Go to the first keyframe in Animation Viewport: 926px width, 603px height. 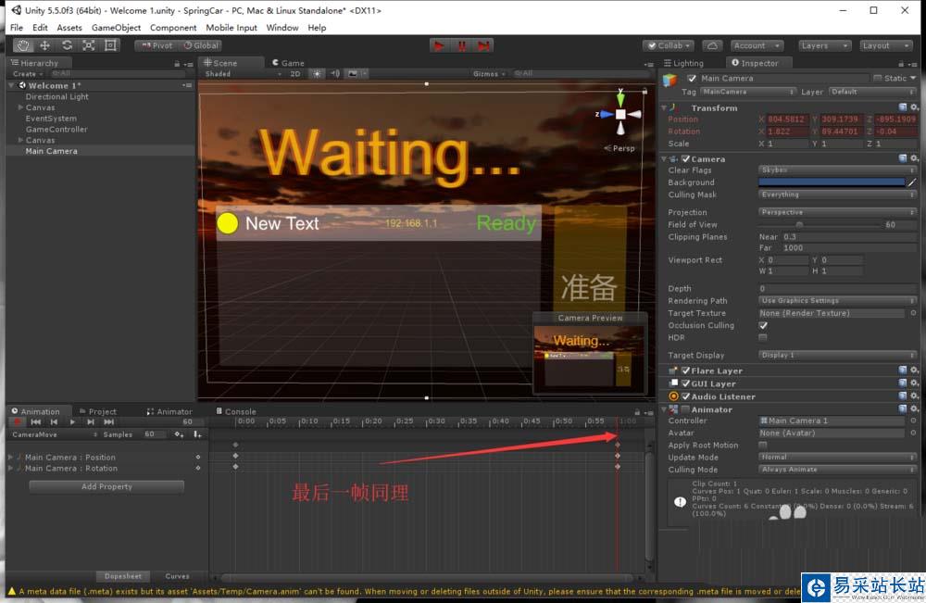tap(36, 421)
